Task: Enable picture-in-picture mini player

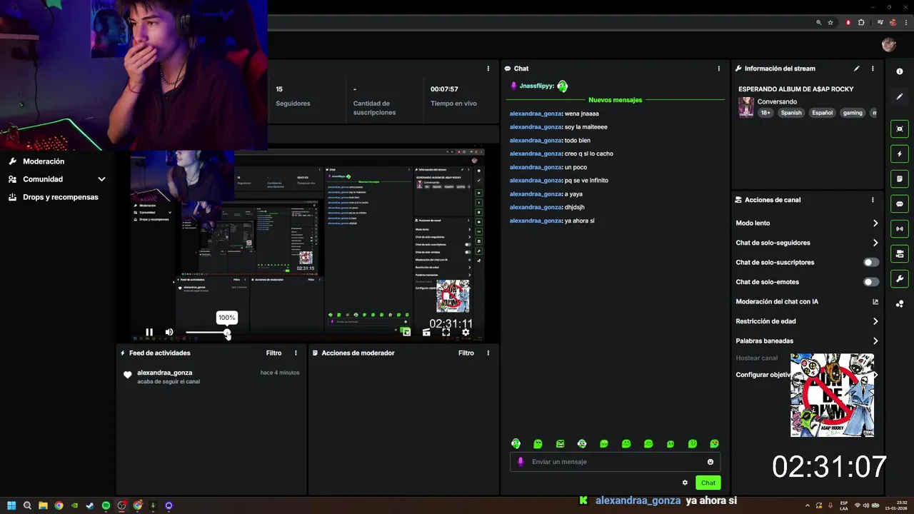Action: tap(406, 332)
